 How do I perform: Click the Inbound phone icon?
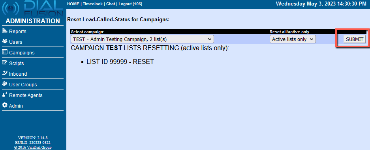click(5, 73)
